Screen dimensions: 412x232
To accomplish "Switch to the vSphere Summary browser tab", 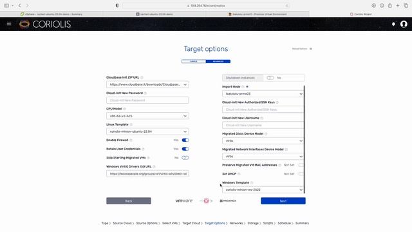I will (x=51, y=14).
